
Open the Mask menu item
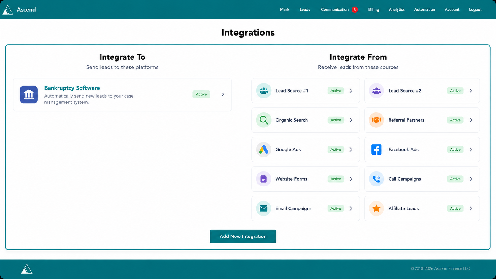(x=284, y=9)
